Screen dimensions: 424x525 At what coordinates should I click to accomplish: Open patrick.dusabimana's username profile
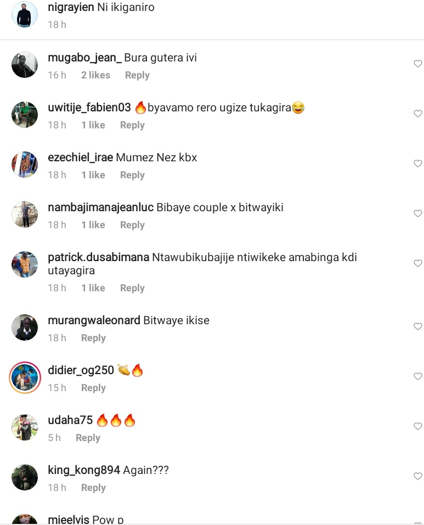[x=98, y=257]
